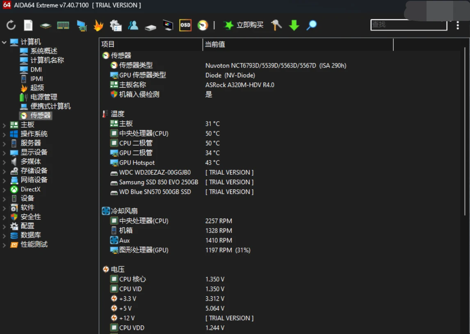Expand the DirectX tree node
The width and height of the screenshot is (470, 334).
(4, 190)
